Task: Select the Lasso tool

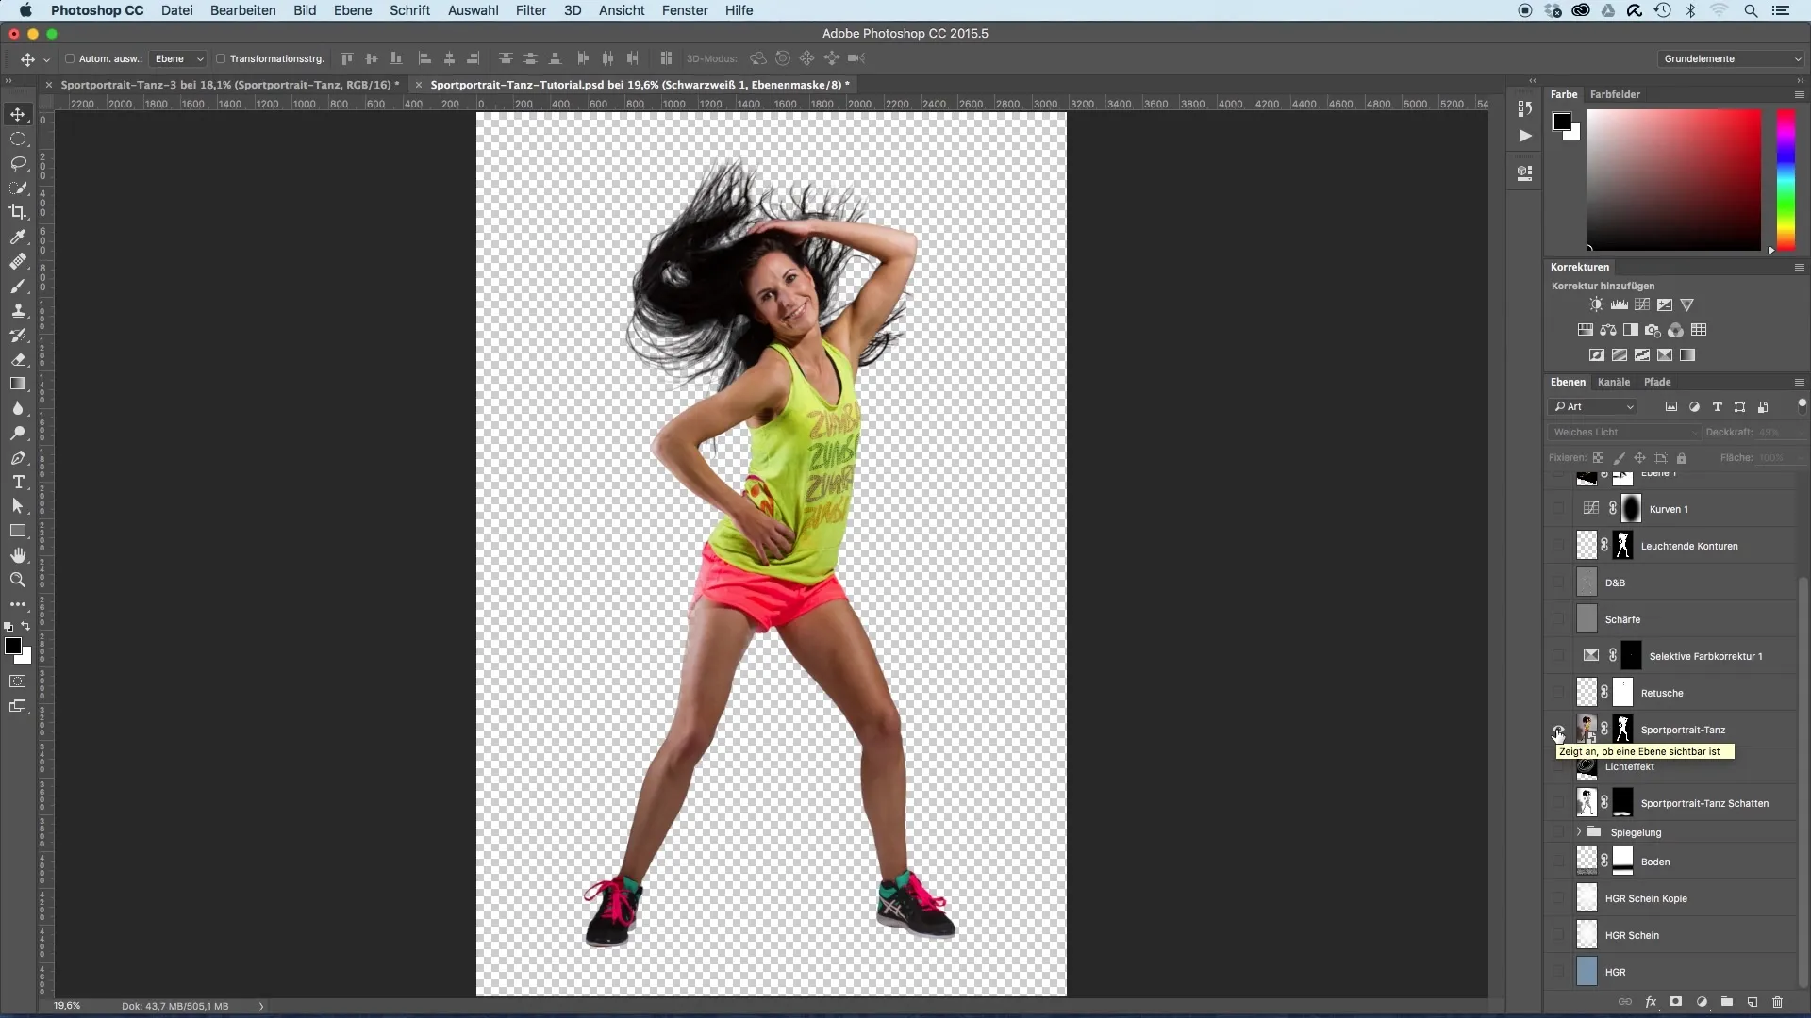Action: 18,163
